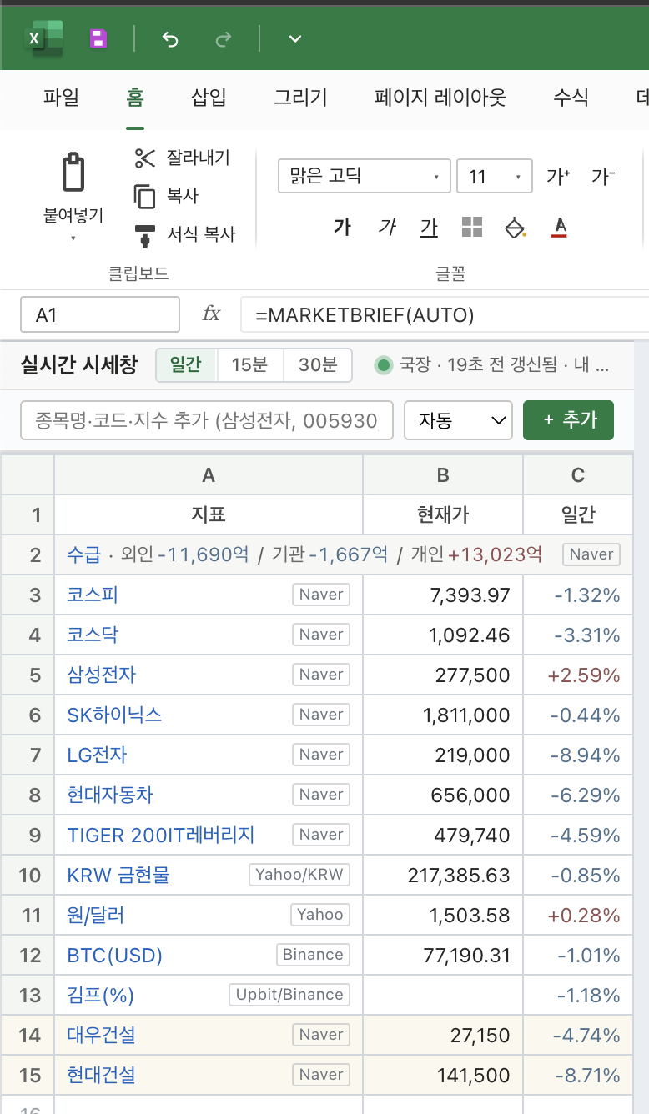
Task: Click the formula bar with =MARKETBRIEF(AUTO)
Action: point(444,314)
